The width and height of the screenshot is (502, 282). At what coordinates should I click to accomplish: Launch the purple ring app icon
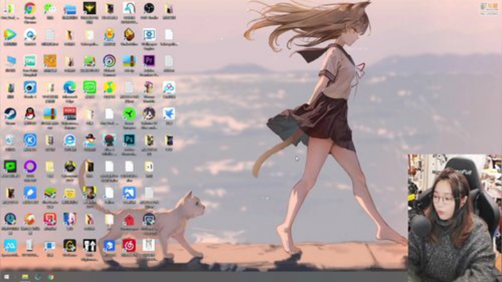tap(30, 167)
